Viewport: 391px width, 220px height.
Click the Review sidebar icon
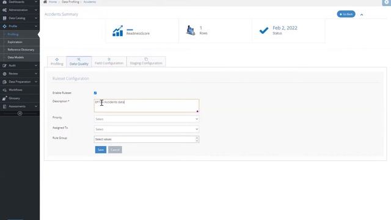(x=4, y=74)
